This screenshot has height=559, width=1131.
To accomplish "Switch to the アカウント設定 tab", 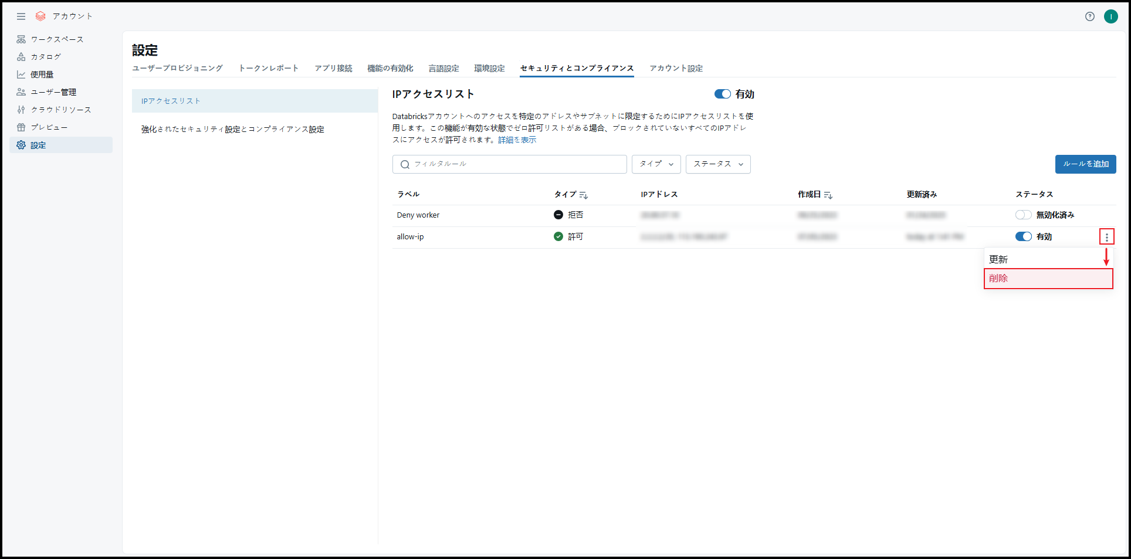I will click(x=676, y=69).
